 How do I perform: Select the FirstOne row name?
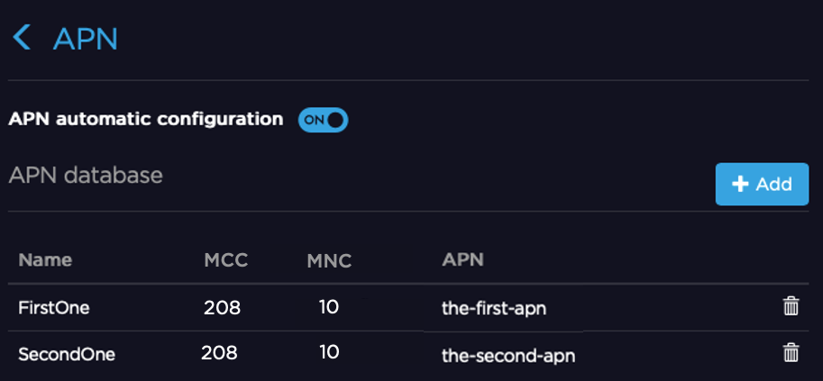click(x=54, y=308)
